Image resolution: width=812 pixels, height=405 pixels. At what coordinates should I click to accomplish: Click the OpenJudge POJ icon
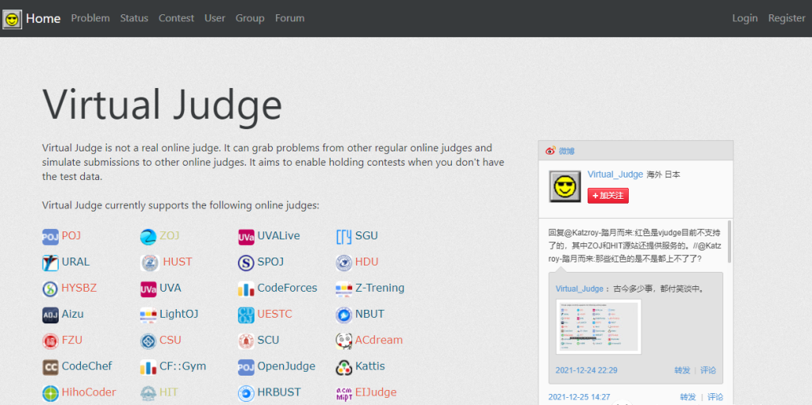pyautogui.click(x=246, y=367)
